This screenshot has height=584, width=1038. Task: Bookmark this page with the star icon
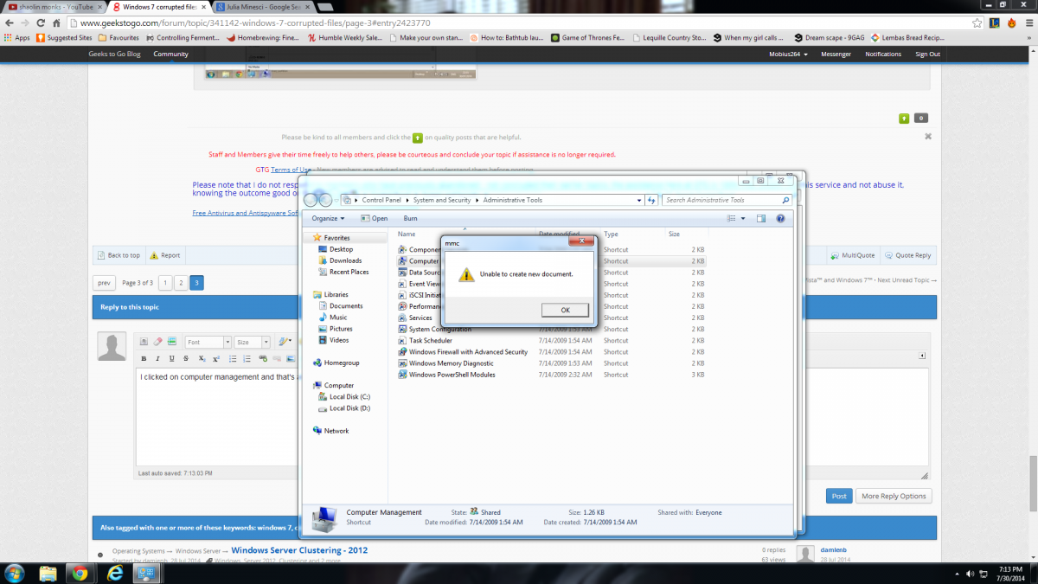click(976, 23)
